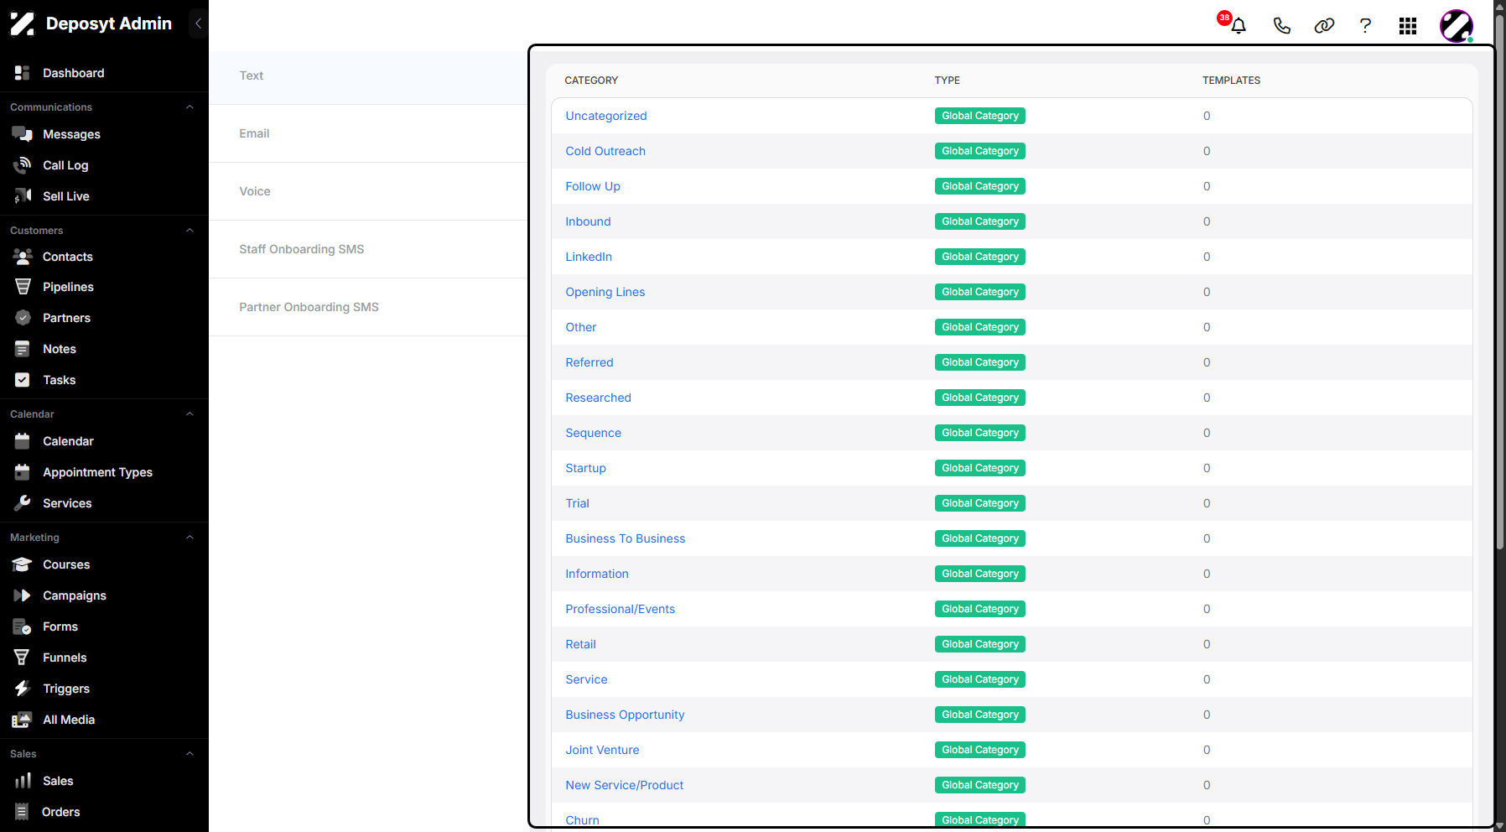Screen dimensions: 1506x832
Task: Select the Email template tab
Action: coord(368,133)
